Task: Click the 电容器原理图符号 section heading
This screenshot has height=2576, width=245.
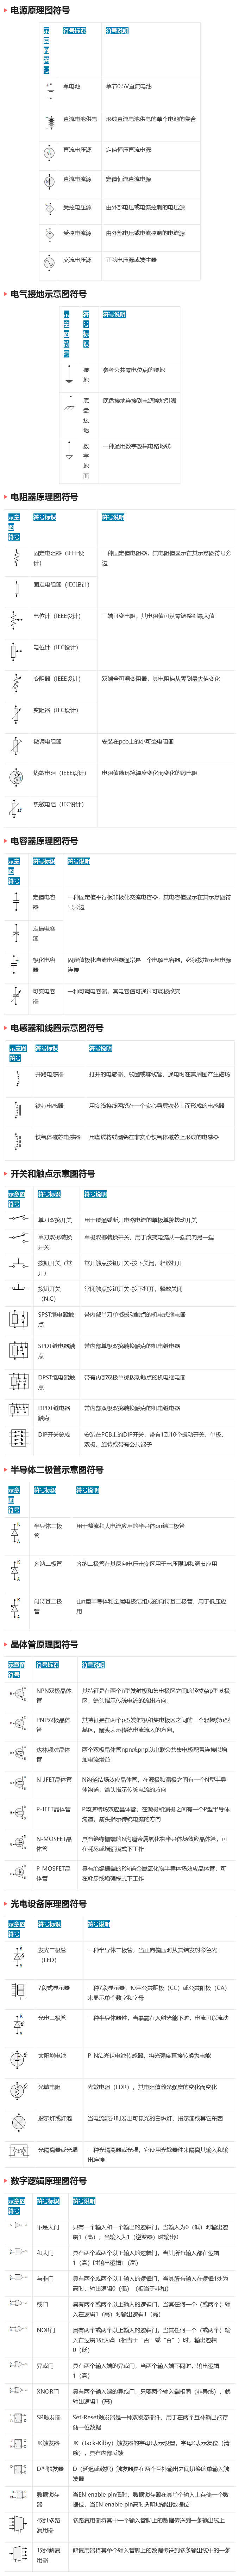Action: [x=45, y=841]
